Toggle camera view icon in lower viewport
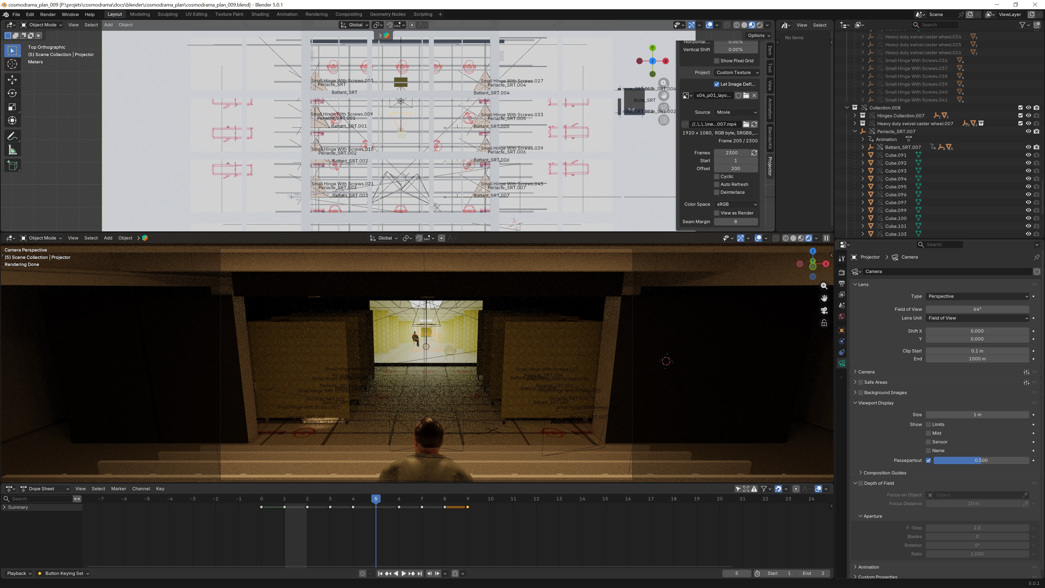 click(x=824, y=310)
